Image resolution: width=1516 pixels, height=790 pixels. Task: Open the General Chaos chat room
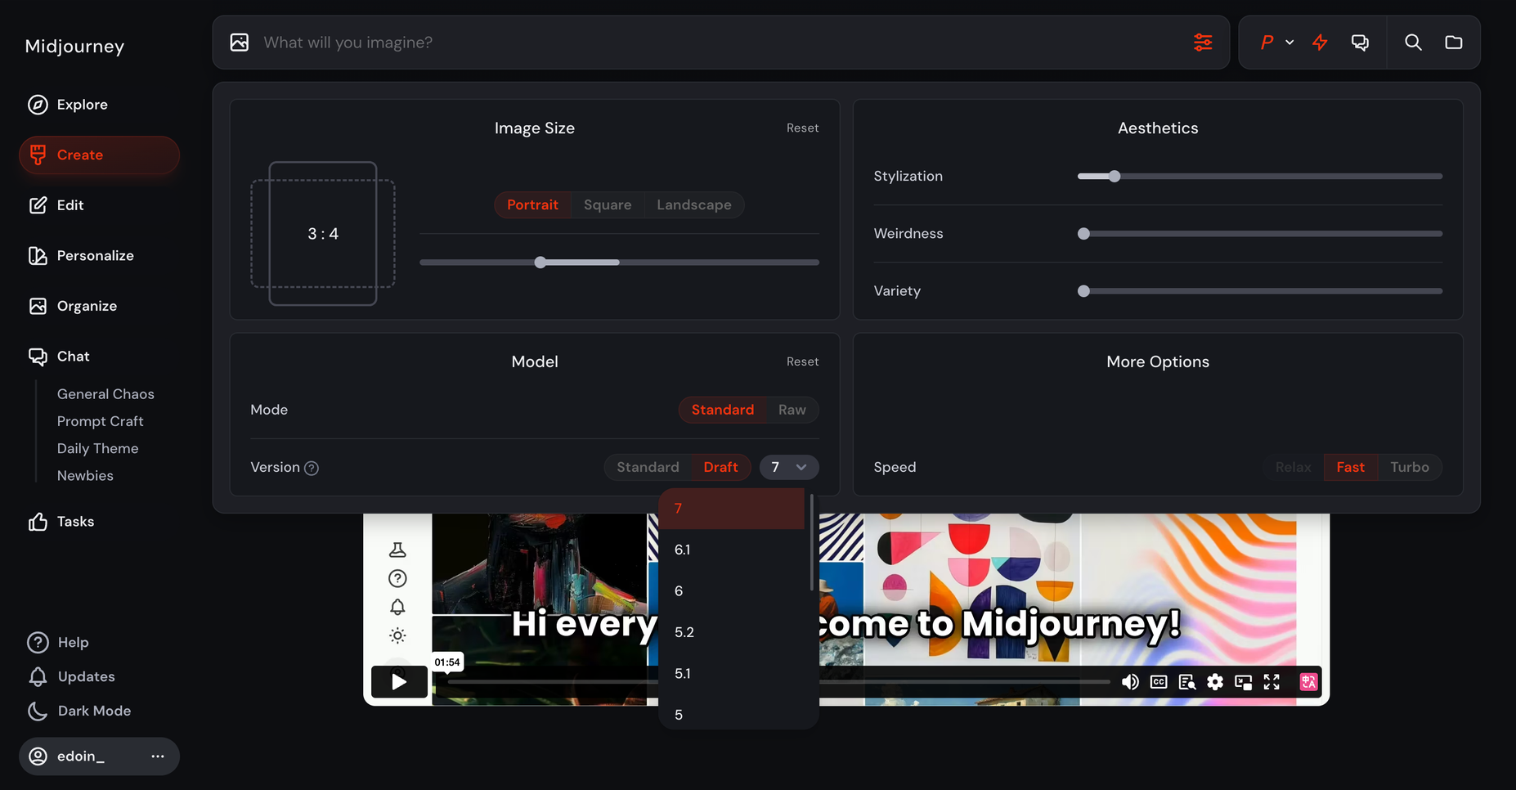coord(105,394)
